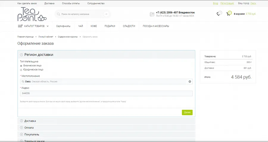Change city via Омск link at top
This screenshot has width=268, height=142.
pyautogui.click(x=253, y=3)
